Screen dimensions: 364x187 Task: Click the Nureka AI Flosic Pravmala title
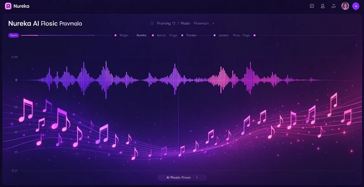[x=45, y=24]
